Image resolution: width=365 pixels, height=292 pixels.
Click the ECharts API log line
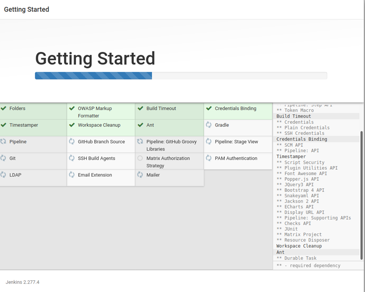click(x=295, y=207)
